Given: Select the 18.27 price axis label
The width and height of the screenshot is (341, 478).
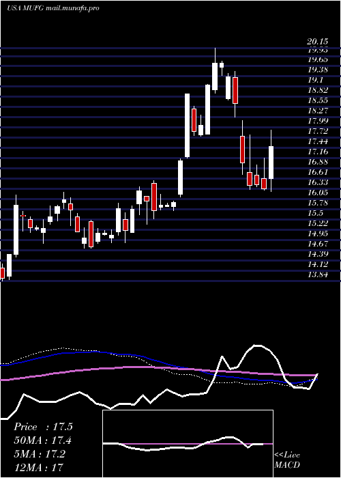Looking at the screenshot, I should (x=318, y=111).
